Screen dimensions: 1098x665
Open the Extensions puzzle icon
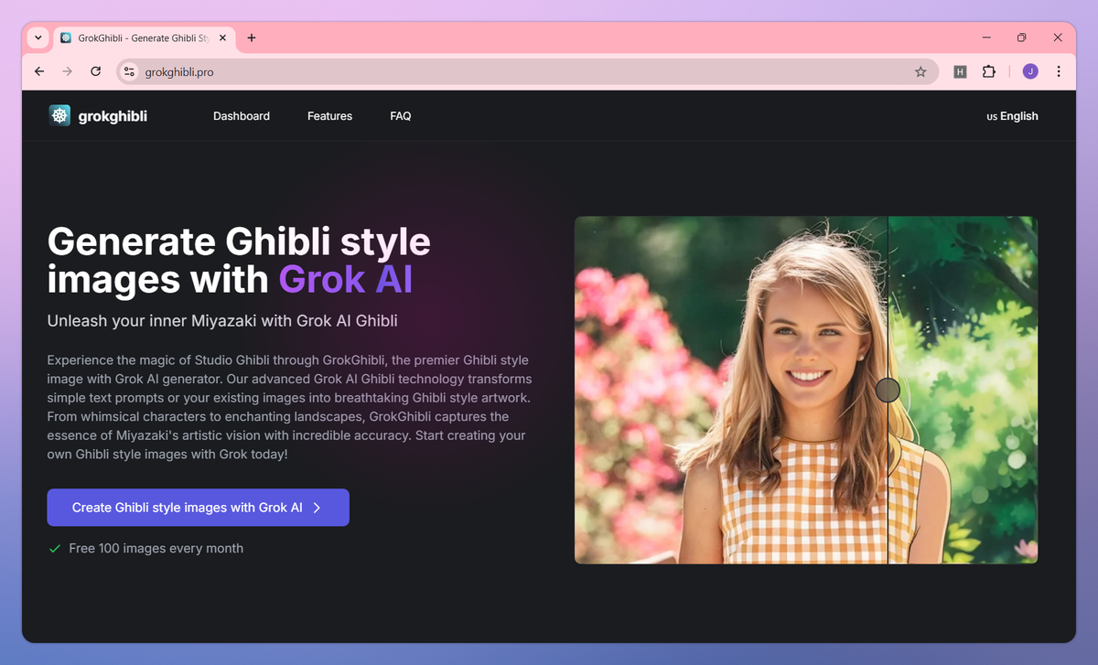(988, 71)
